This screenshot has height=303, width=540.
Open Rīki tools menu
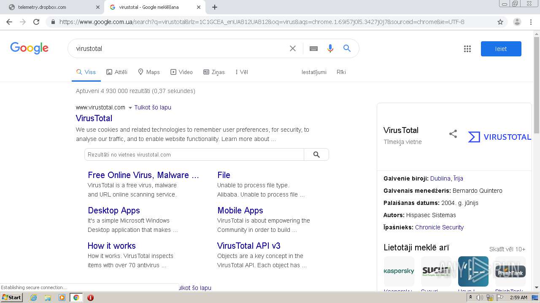[x=341, y=72]
